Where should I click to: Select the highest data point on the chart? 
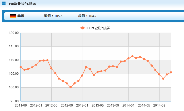coord(132,56)
